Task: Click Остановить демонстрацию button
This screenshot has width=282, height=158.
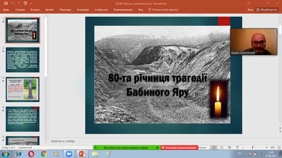Action: 179,148
